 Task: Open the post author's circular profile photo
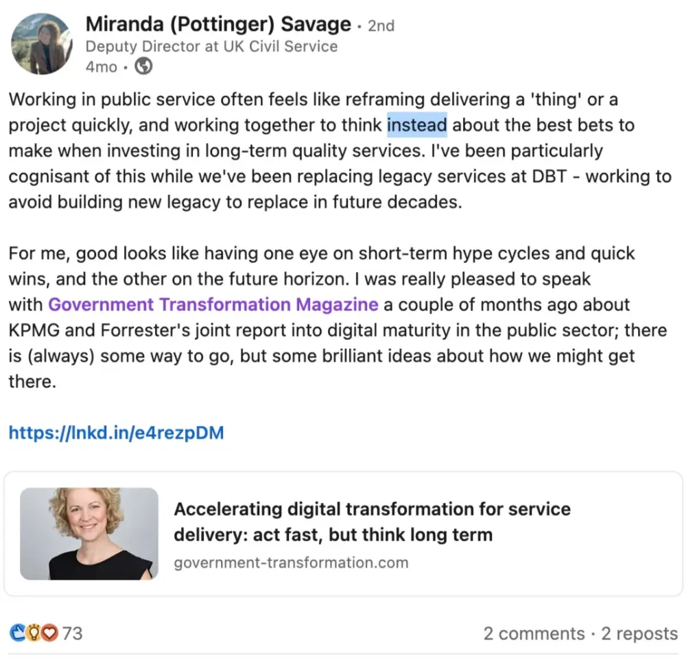click(x=41, y=44)
